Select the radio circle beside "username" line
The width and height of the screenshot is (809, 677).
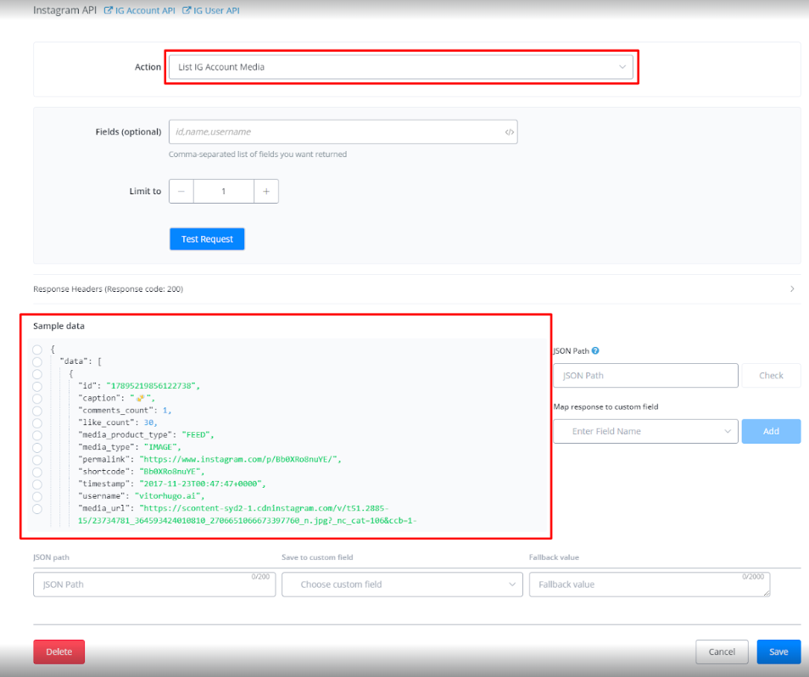tap(37, 496)
